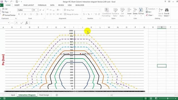Open Sort & Filter

pos(161,12)
